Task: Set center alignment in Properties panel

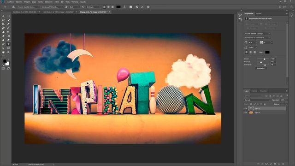Action: click(x=251, y=52)
